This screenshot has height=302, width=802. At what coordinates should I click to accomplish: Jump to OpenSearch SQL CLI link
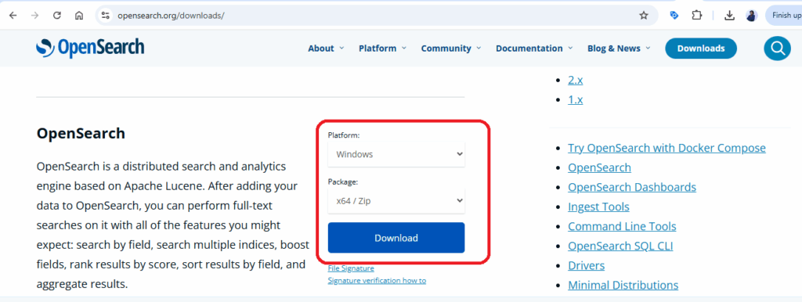(x=620, y=246)
